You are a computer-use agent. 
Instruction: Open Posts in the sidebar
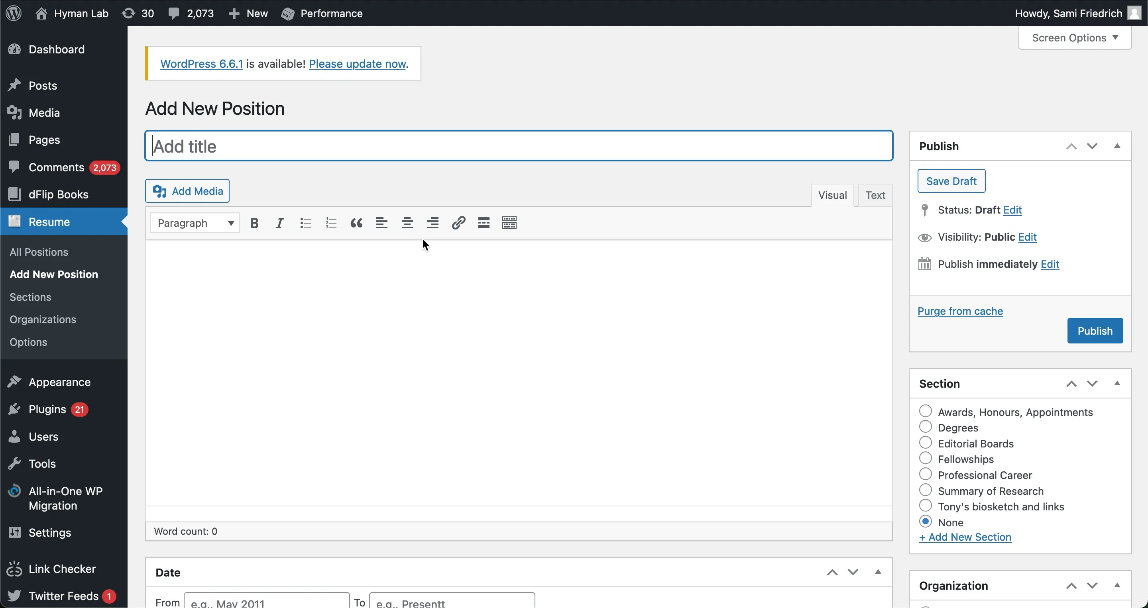[x=64, y=86]
